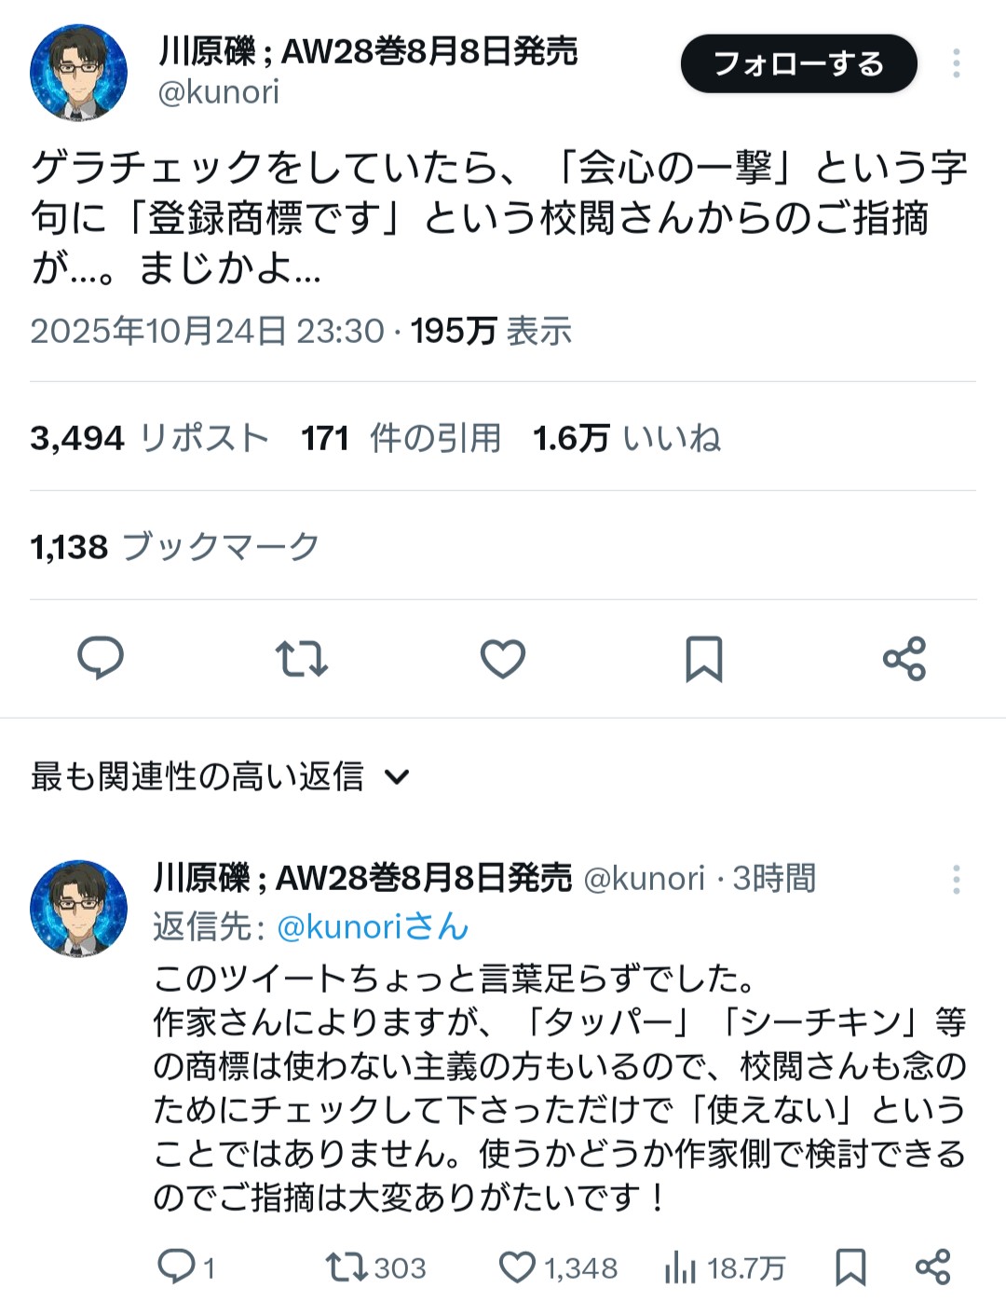Like the main tweet with heart icon
Screen dimensions: 1006x1315
503,658
